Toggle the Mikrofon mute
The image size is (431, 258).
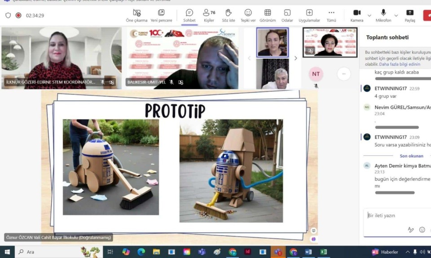tap(383, 16)
